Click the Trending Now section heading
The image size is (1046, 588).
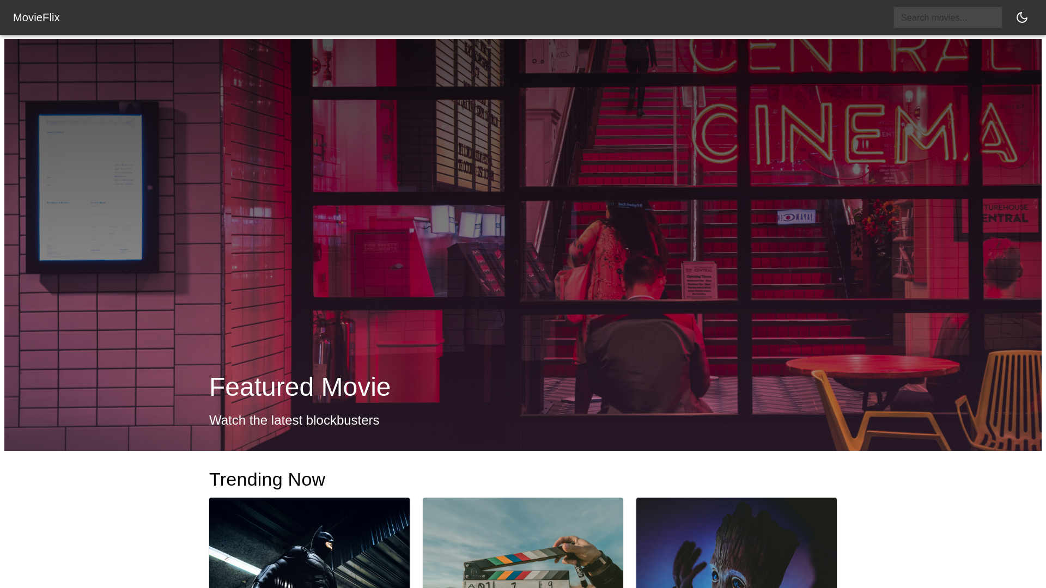coord(267,479)
